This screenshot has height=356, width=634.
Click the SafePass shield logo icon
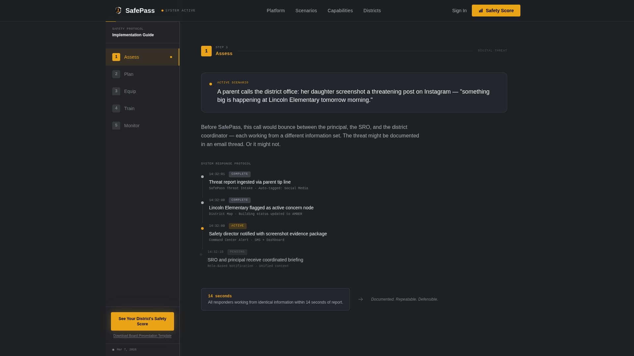pos(118,11)
